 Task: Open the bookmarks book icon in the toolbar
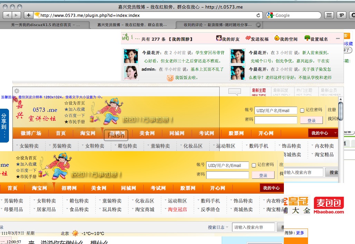pos(329,15)
